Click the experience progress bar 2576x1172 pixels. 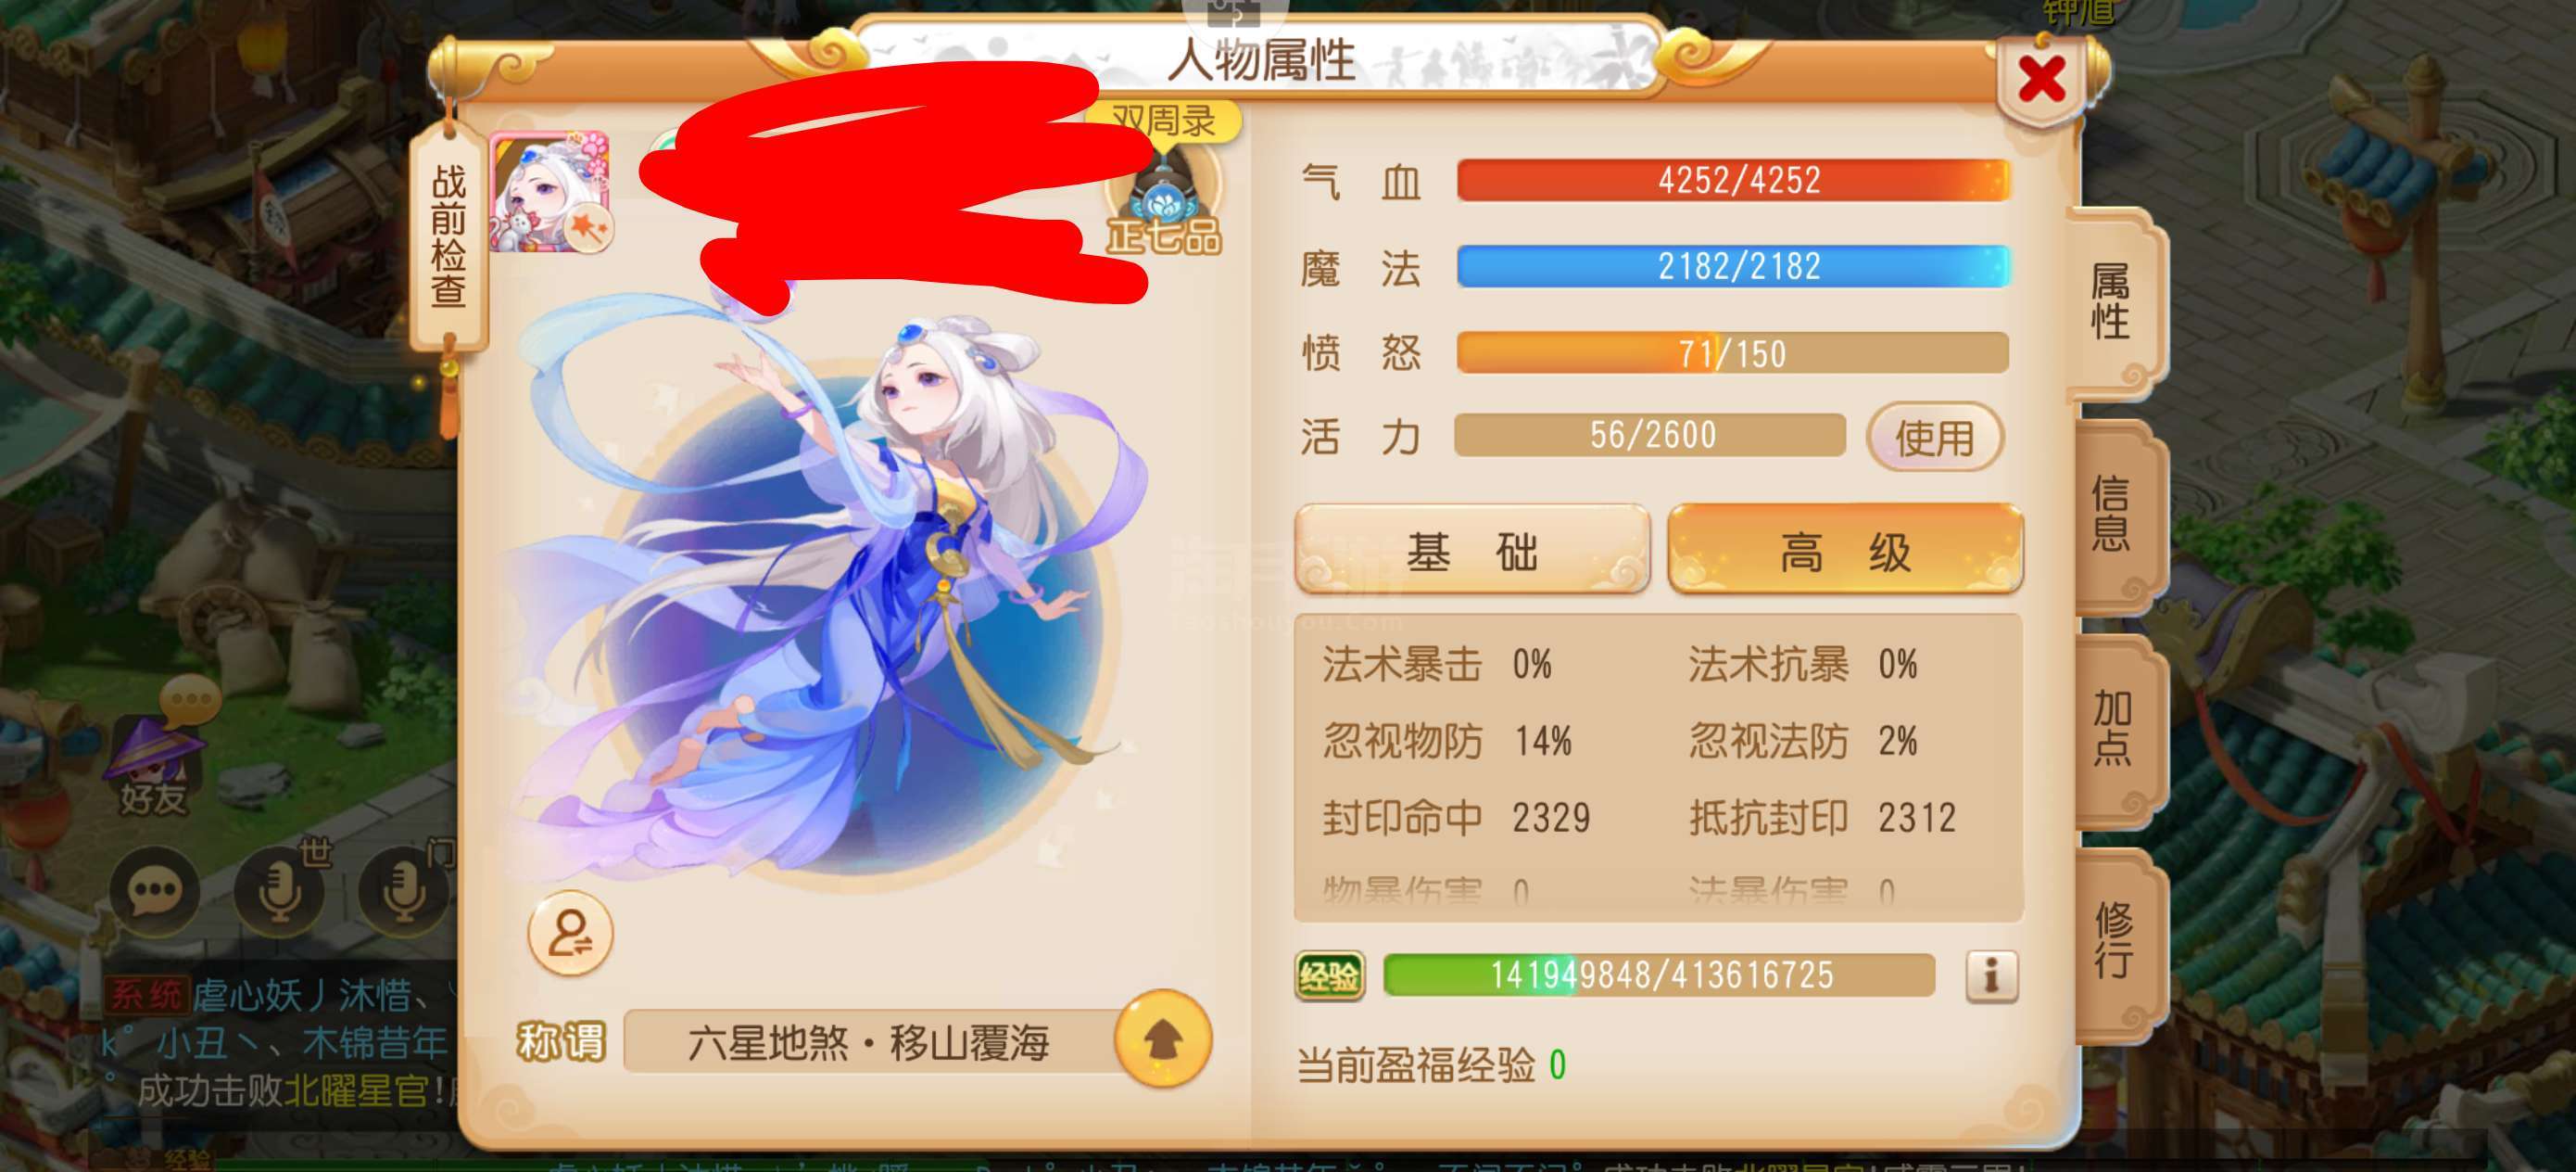click(1658, 975)
